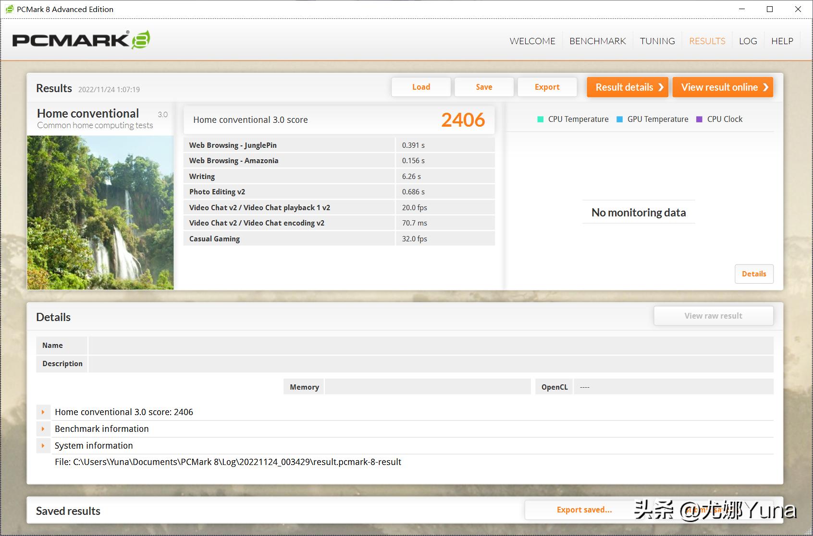
Task: Click the result timestamp 2022/11/24 1:07:19
Action: coord(109,89)
